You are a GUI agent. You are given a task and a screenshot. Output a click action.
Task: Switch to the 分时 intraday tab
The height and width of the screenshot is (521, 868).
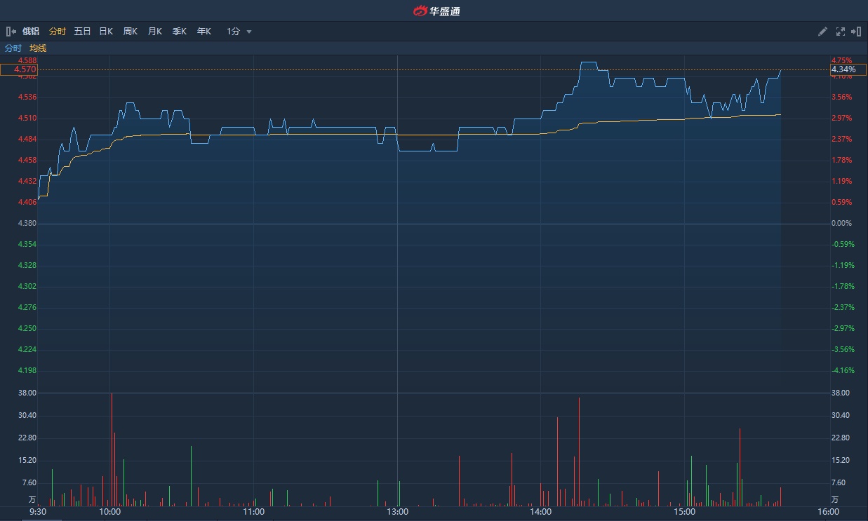tap(58, 32)
